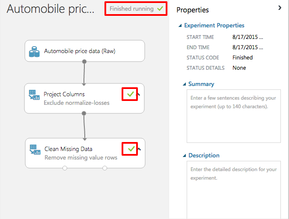Viewport: 289px width, 219px height.
Task: Click the dataset module's output port
Action: point(84,62)
